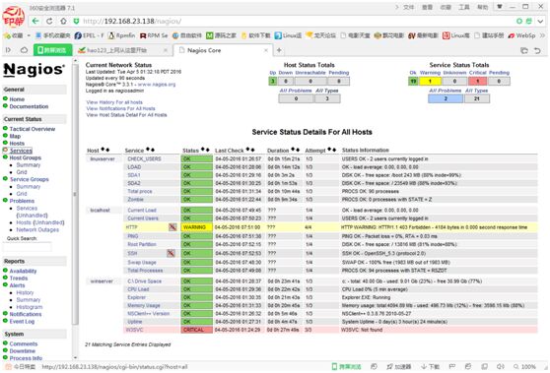Image resolution: width=550 pixels, height=373 pixels.
Task: Focus the Quick Search input field
Action: pos(27,247)
